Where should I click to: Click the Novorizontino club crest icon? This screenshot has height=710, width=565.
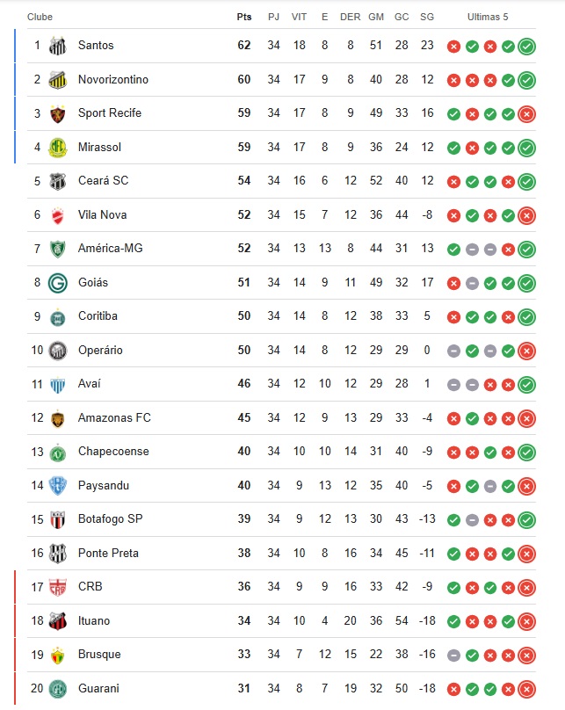[57, 80]
